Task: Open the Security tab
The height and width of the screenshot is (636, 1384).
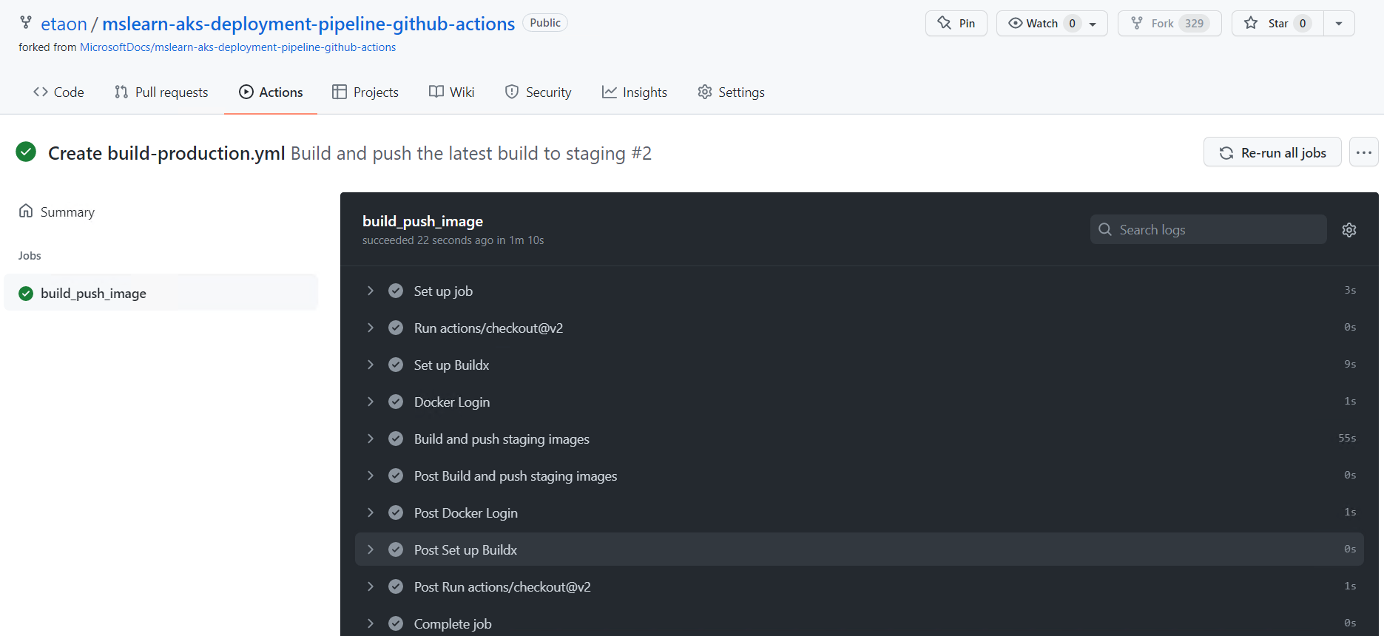Action: [538, 92]
